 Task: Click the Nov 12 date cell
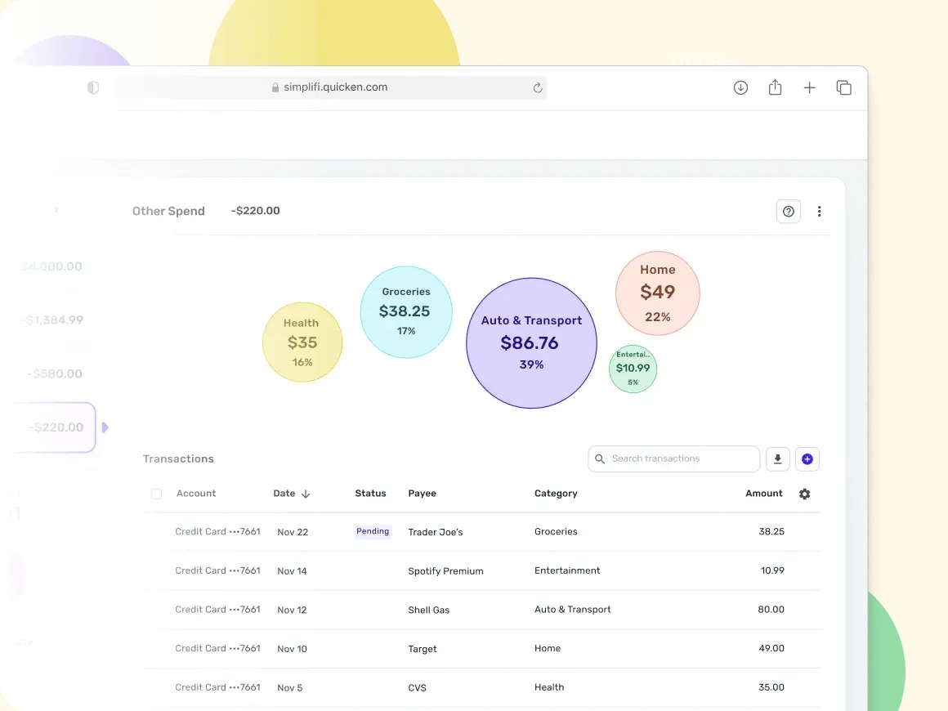pyautogui.click(x=292, y=610)
